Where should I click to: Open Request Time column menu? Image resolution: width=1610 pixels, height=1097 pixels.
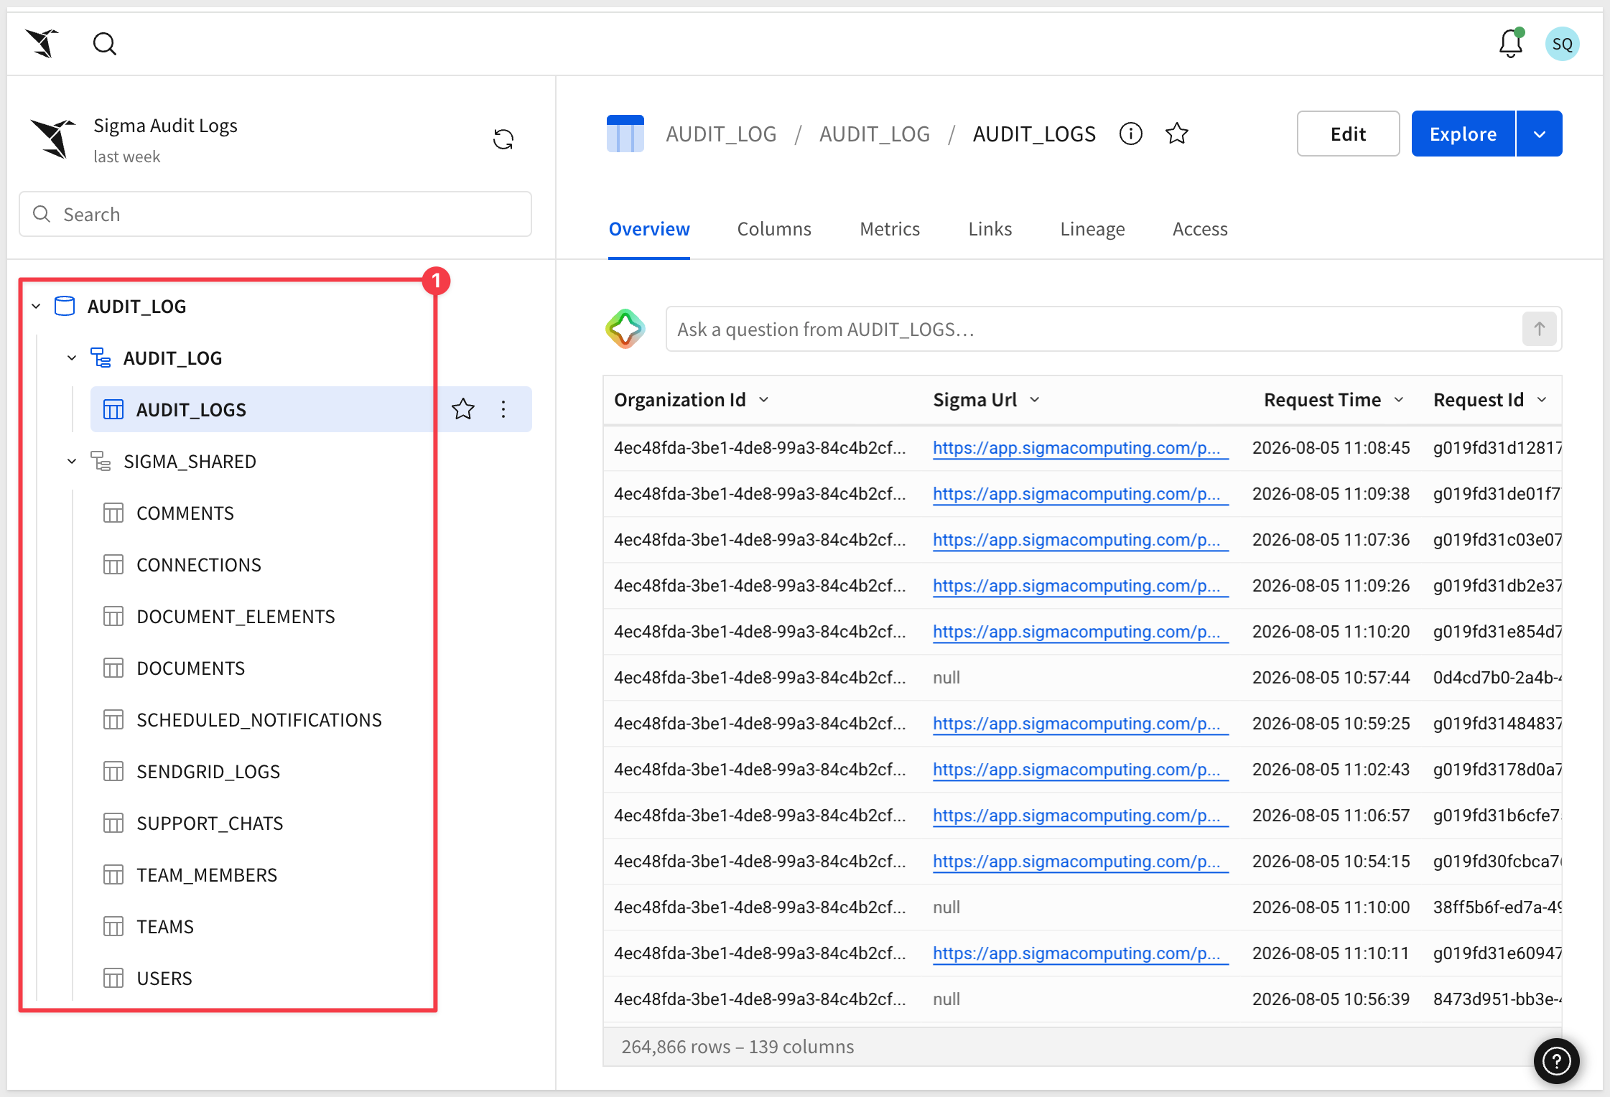1399,399
